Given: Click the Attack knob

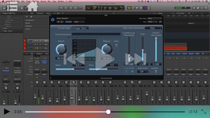Looking at the screenshot, I should pos(61,49).
